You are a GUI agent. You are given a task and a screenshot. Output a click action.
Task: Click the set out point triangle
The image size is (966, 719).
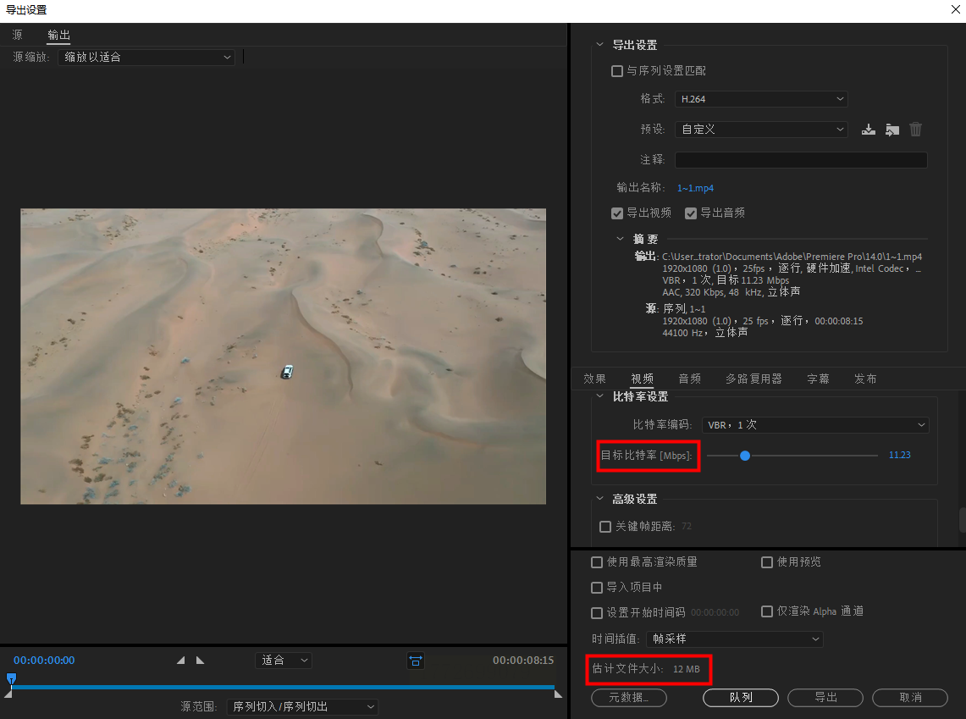tap(200, 661)
